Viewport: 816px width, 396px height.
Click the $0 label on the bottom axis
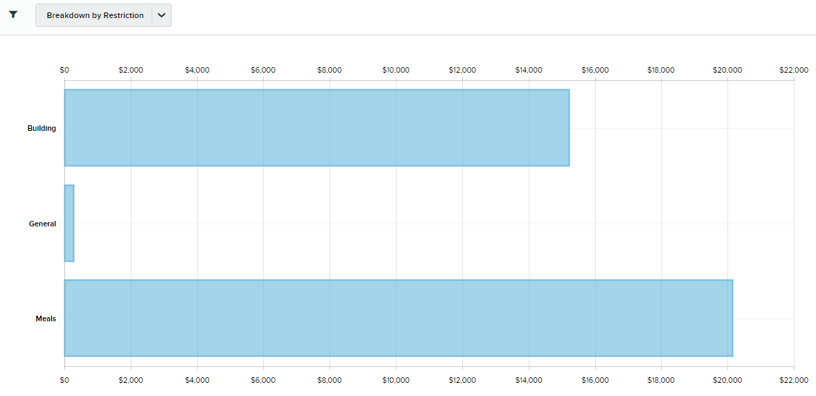click(64, 380)
